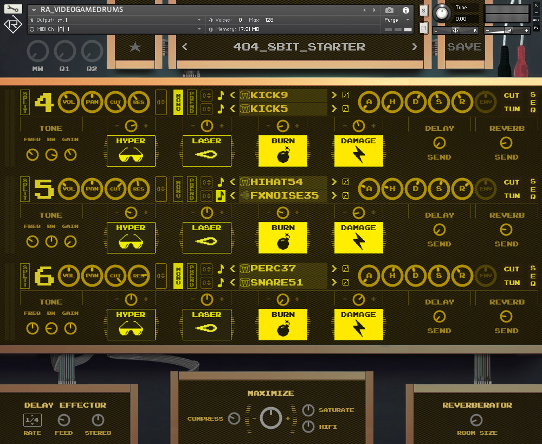Screen dimensions: 542x444
Task: Enable the LASER effect on channel 6
Action: coord(207,325)
